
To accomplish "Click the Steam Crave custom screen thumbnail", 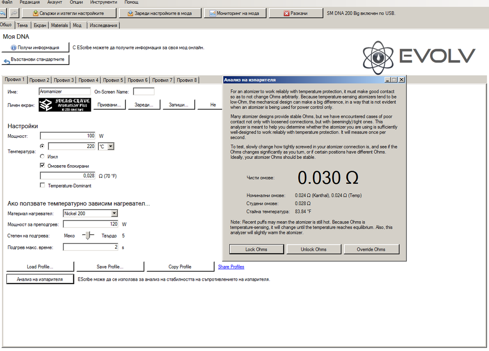I will pyautogui.click(x=65, y=105).
